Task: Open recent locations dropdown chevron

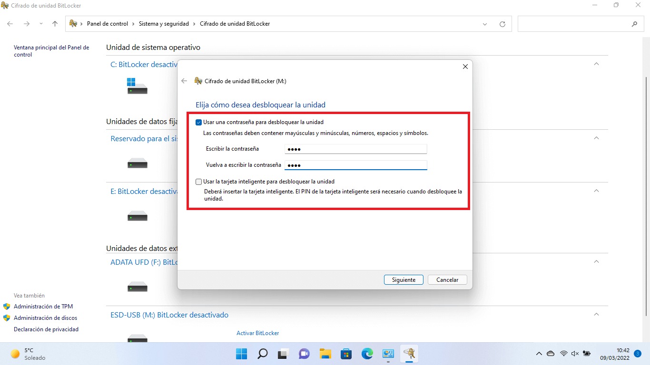Action: [x=41, y=24]
